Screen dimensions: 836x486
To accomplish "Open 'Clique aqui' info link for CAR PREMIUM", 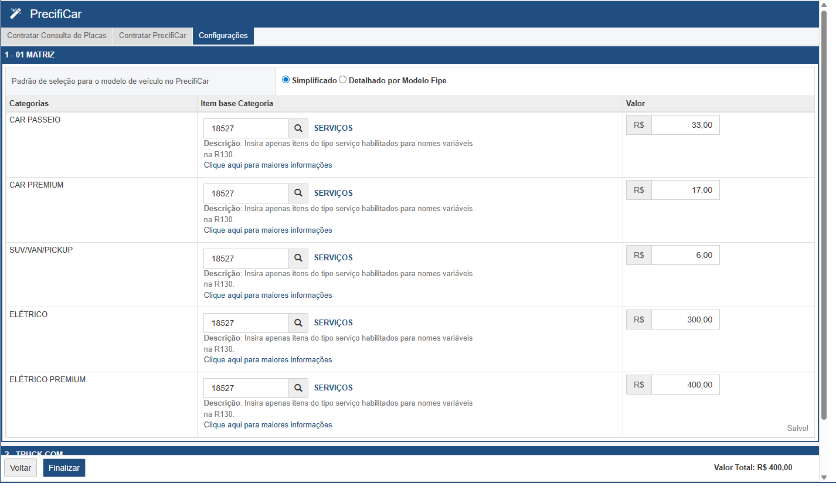I will coord(268,230).
